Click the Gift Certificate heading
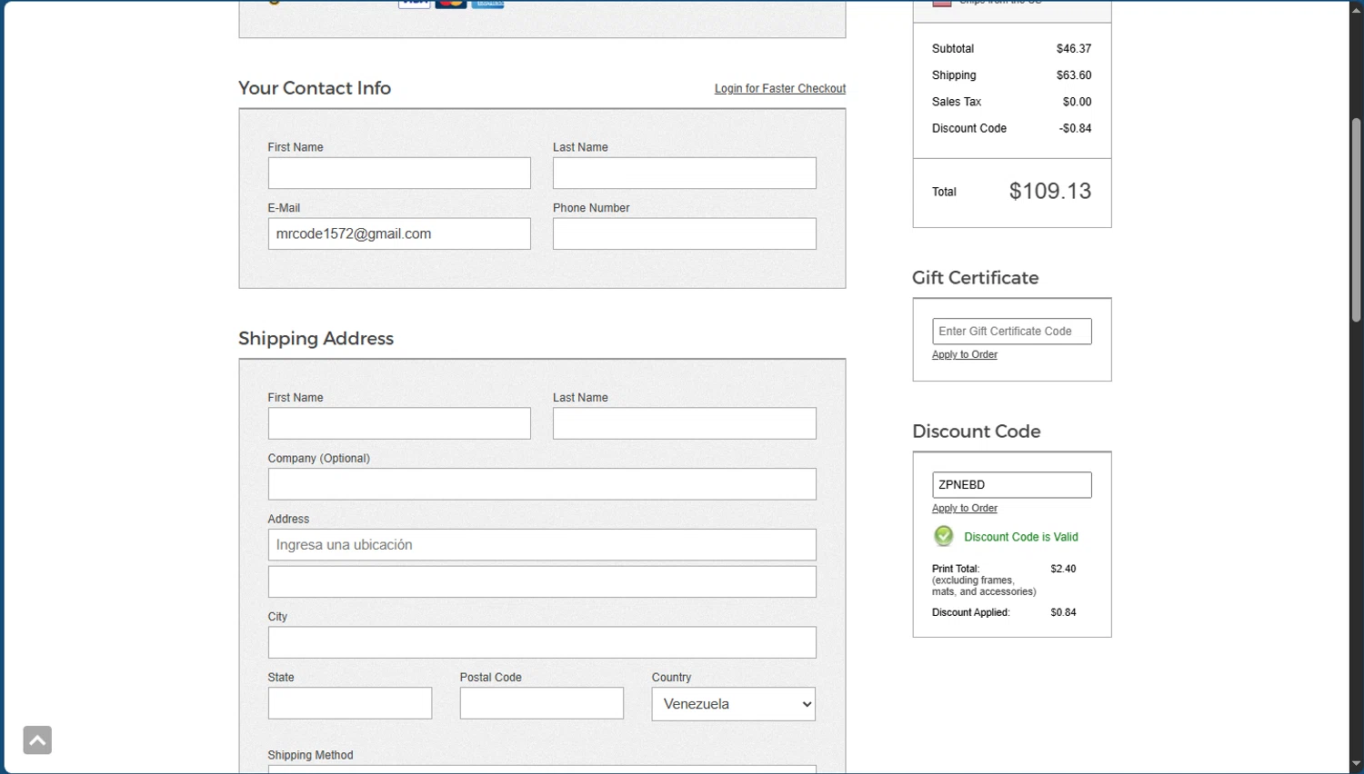Image resolution: width=1364 pixels, height=774 pixels. (x=975, y=278)
